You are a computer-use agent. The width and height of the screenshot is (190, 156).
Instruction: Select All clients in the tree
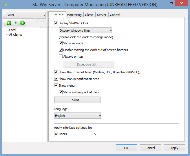(x=16, y=35)
